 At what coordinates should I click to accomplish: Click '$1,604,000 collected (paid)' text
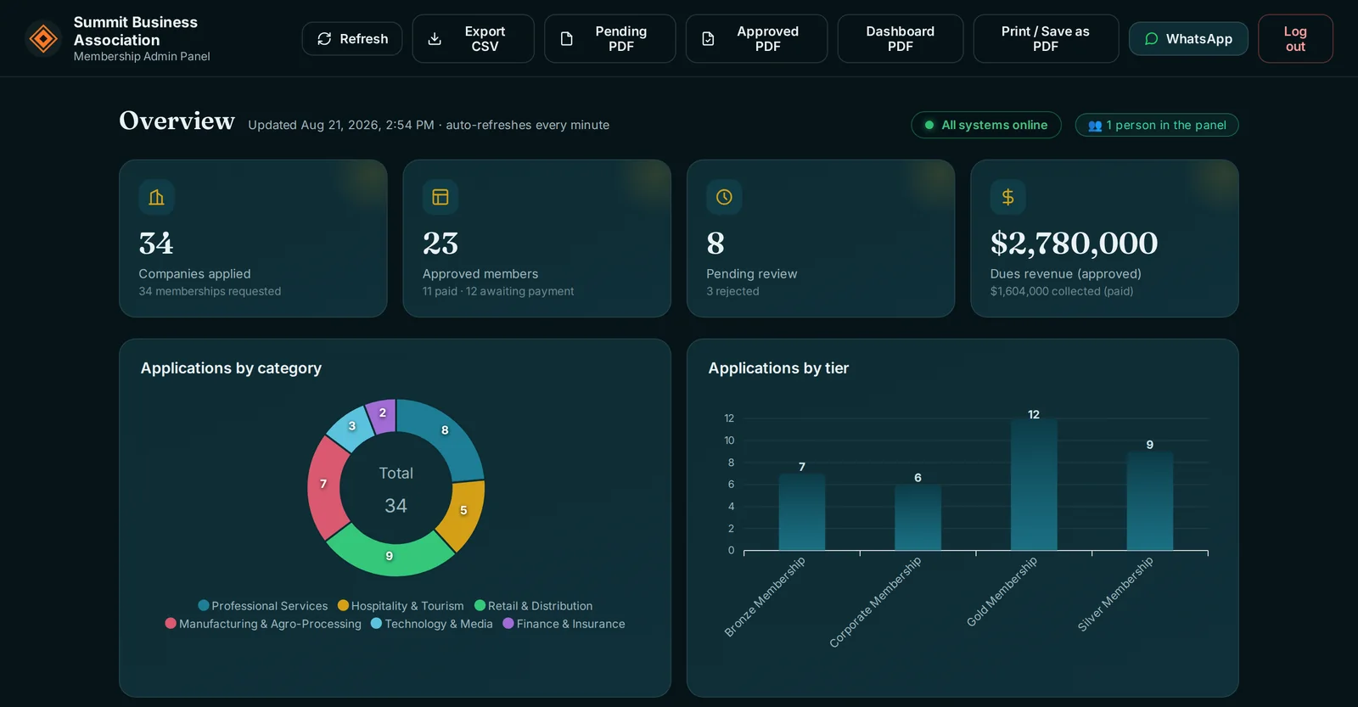pyautogui.click(x=1062, y=291)
